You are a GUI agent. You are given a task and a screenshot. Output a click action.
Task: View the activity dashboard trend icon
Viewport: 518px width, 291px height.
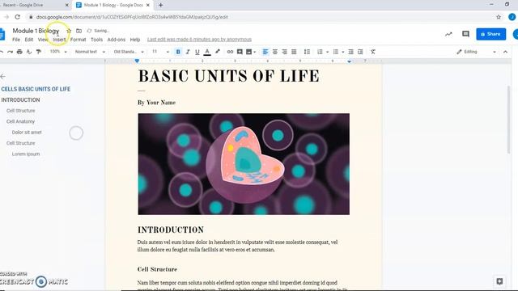point(448,34)
